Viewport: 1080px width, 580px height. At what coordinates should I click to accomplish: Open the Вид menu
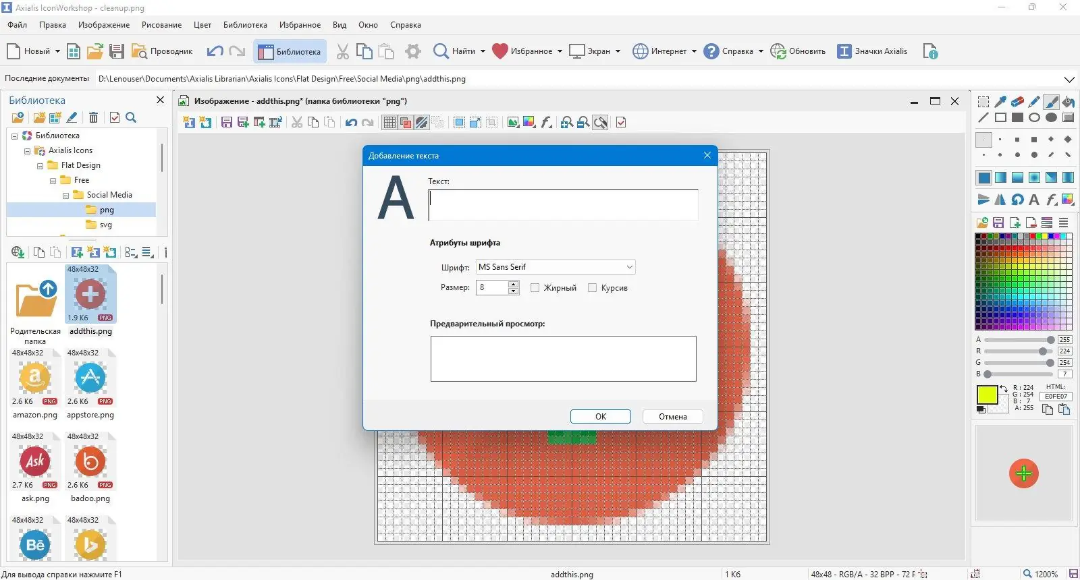pyautogui.click(x=340, y=25)
